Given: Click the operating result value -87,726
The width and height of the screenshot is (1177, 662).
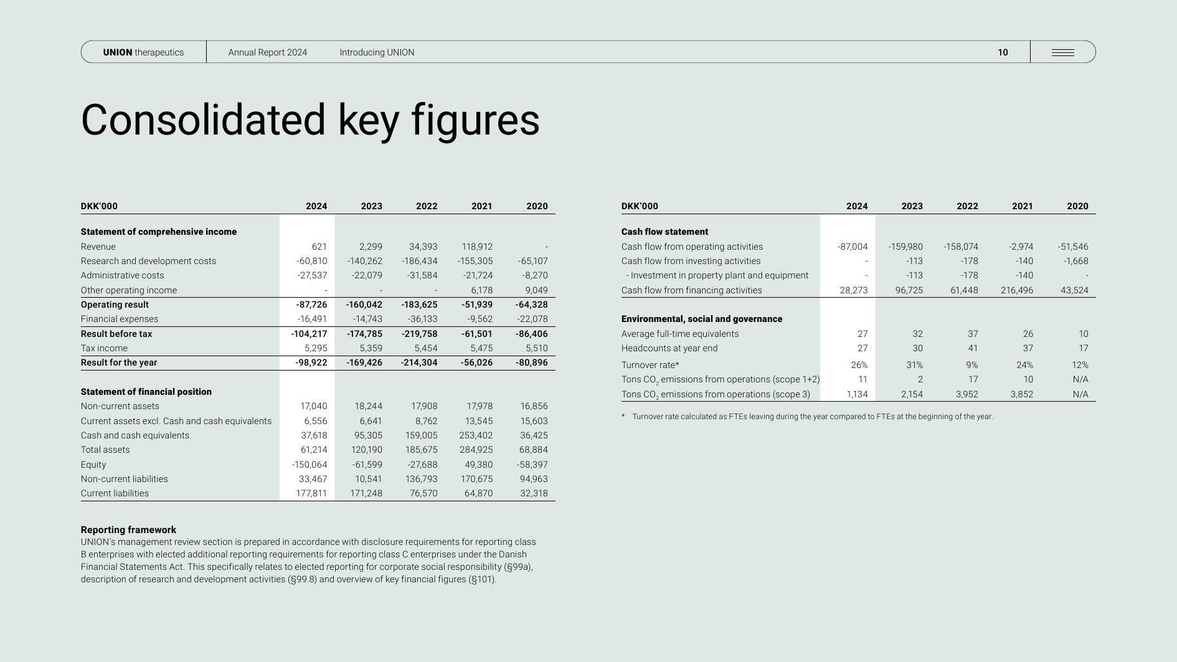Looking at the screenshot, I should tap(311, 305).
